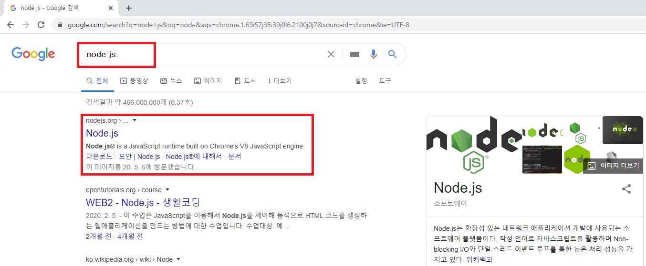Screen dimensions: 646x266
Task: Click the 이미지 더보기 button
Action: click(613, 166)
